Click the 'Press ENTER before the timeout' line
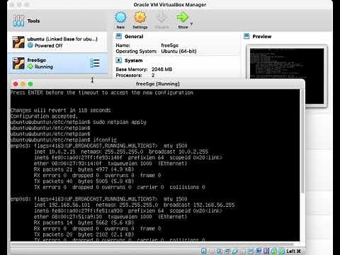 [102, 93]
